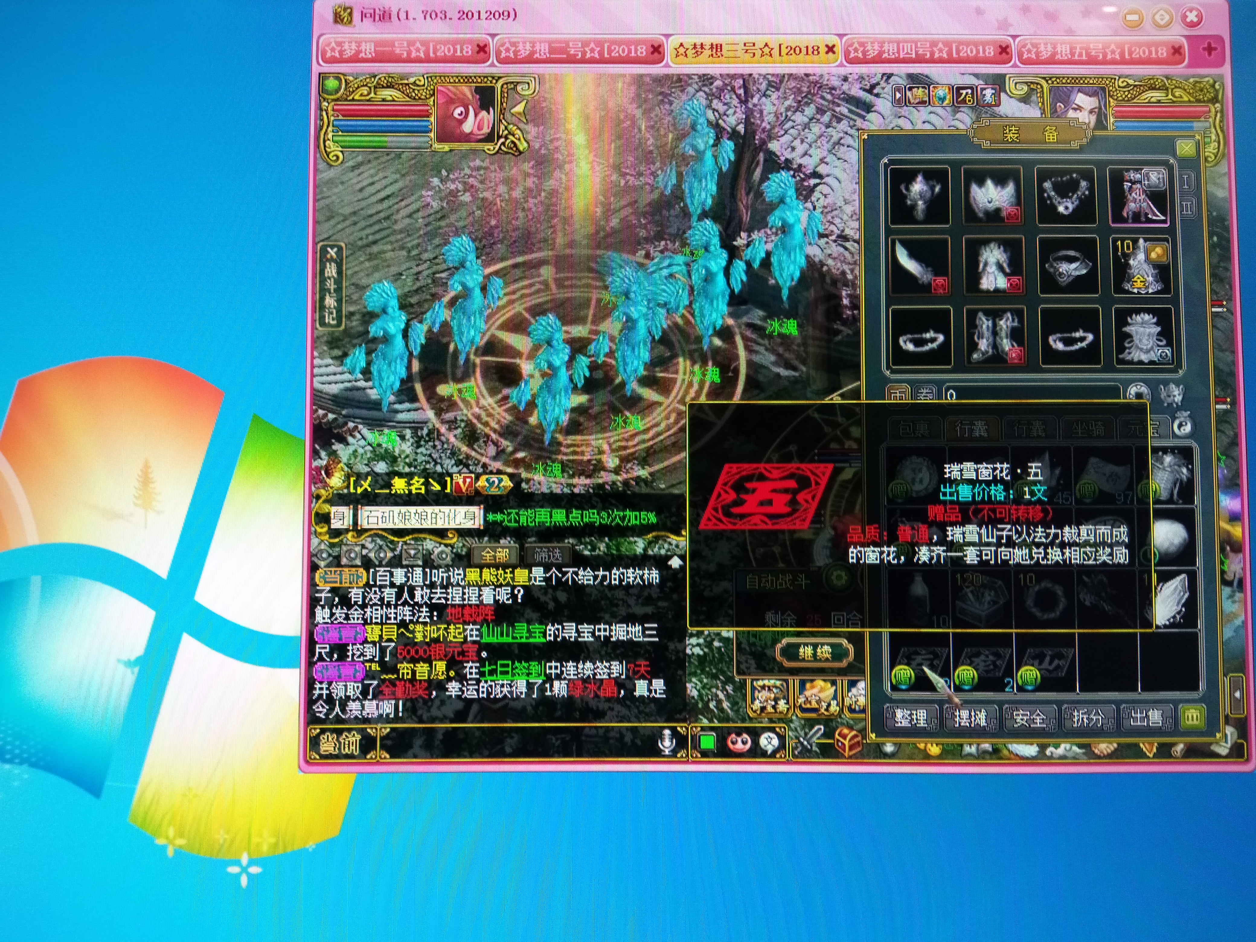The width and height of the screenshot is (1256, 942).
Task: Click the blue gem buff icon
Action: click(x=940, y=96)
